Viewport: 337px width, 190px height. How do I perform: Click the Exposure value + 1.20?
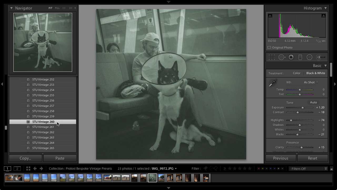point(320,108)
